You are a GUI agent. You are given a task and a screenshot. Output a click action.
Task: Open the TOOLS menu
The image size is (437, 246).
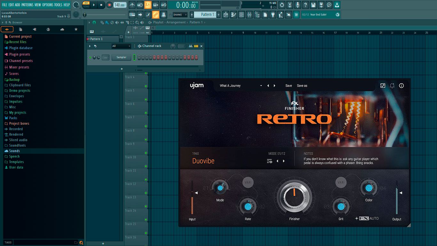pos(58,5)
